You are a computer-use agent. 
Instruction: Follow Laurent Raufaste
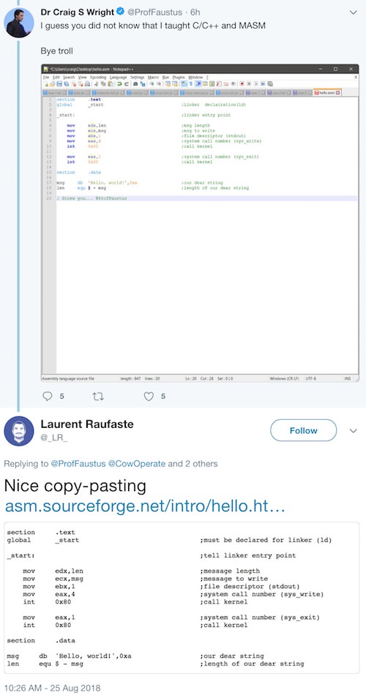click(x=303, y=431)
